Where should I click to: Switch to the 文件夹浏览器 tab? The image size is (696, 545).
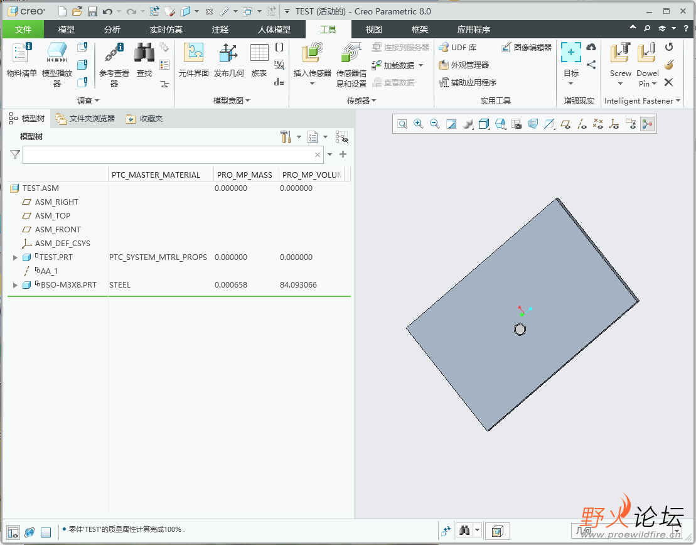(x=85, y=119)
